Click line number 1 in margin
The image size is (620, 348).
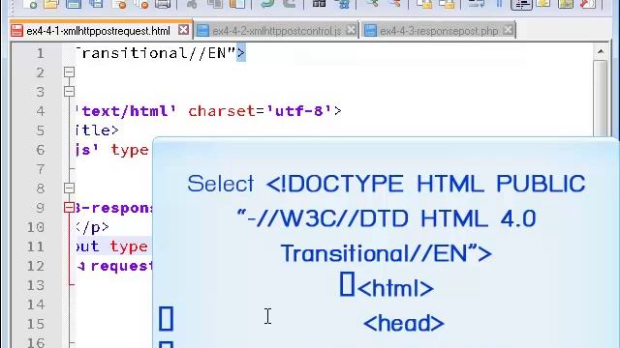coord(41,53)
